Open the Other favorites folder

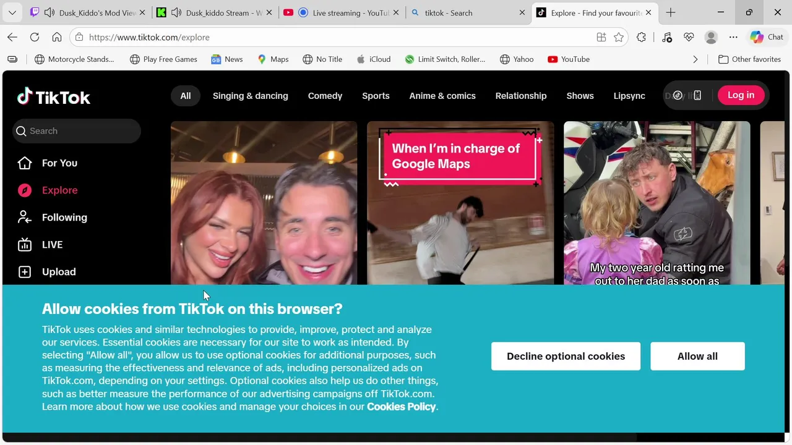point(749,59)
